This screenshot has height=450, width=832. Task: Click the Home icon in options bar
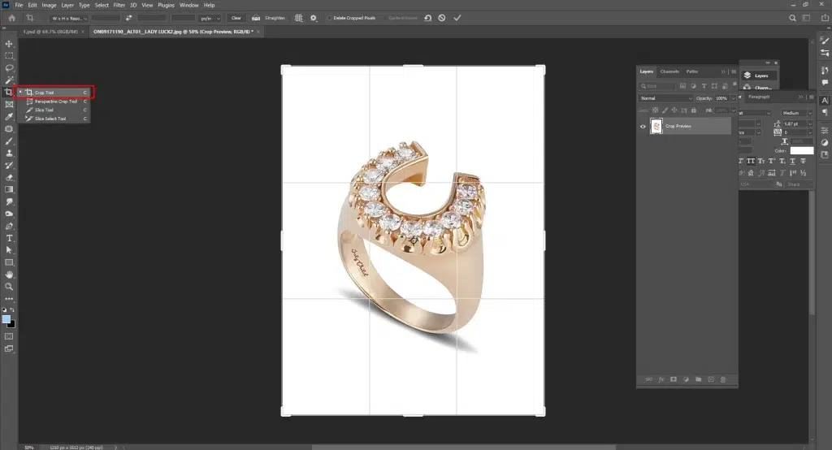coord(11,18)
